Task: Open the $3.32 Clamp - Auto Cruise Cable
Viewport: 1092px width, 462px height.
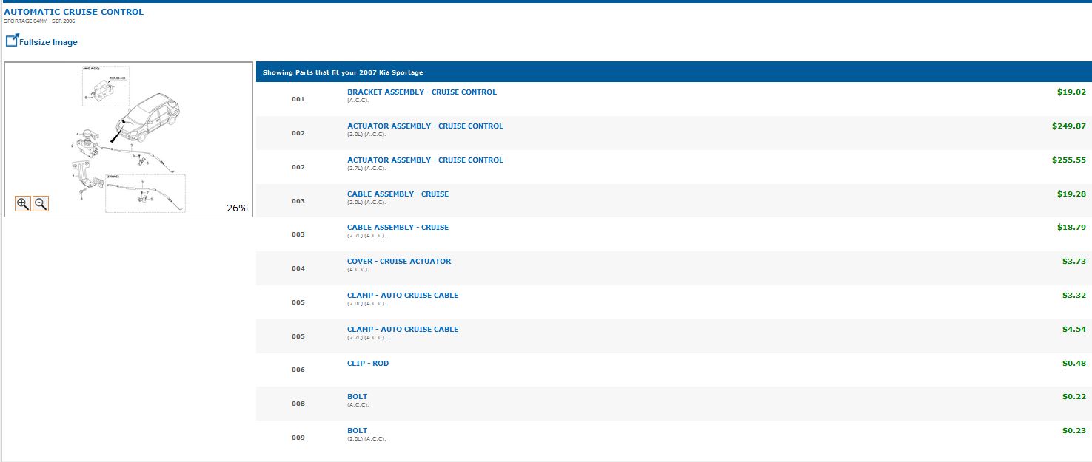Action: pyautogui.click(x=402, y=296)
